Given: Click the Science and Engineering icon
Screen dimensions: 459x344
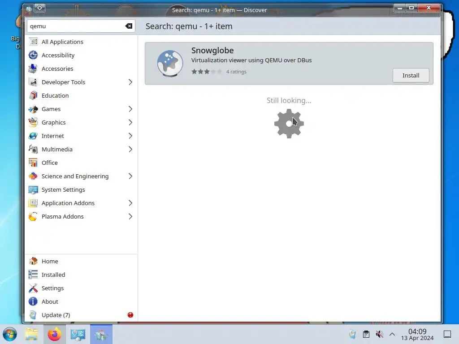Looking at the screenshot, I should tap(33, 176).
